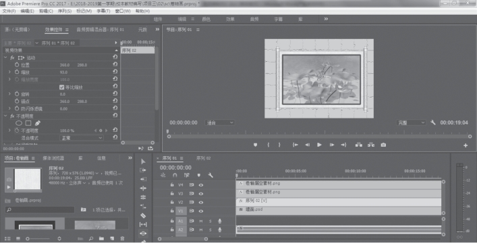The width and height of the screenshot is (477, 243).
Task: Switch to the 媒体浏览器 tab
Action: (x=53, y=158)
